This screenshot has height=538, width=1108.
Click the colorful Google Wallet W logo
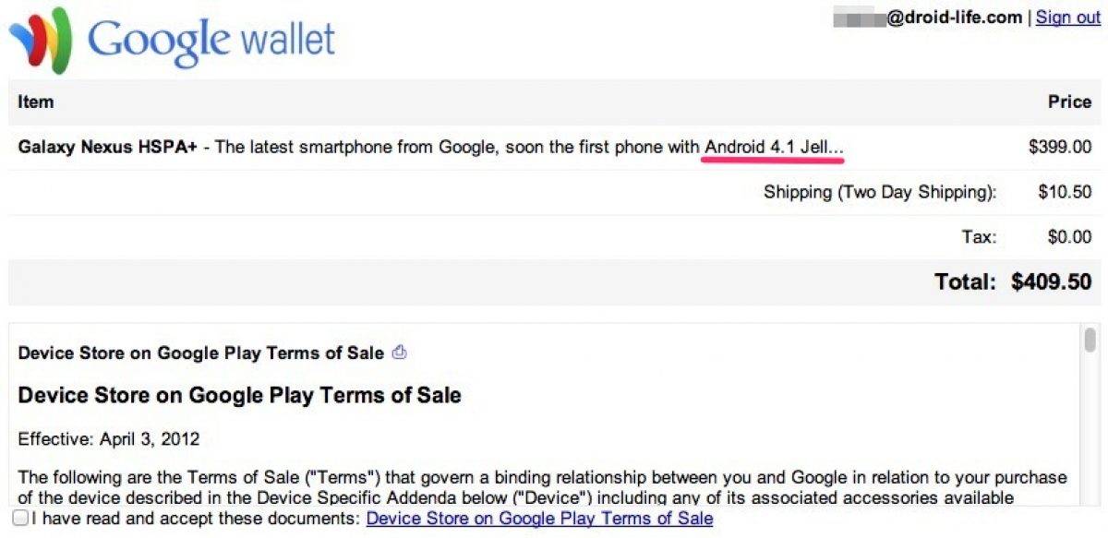tap(41, 40)
